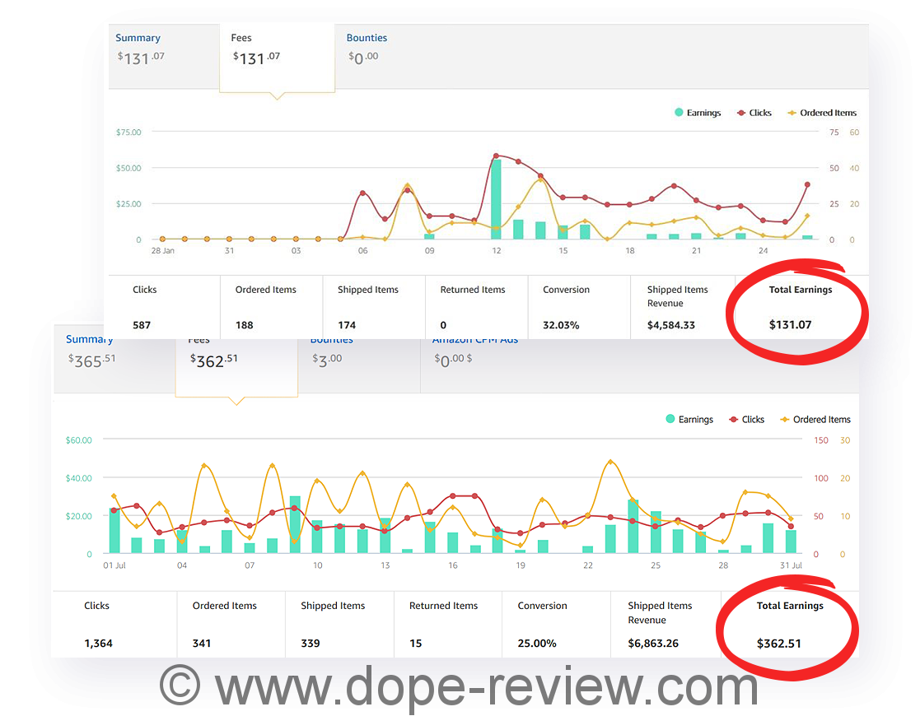Select the Conversion 32.03% stat cell
The image size is (920, 716).
coord(578,308)
